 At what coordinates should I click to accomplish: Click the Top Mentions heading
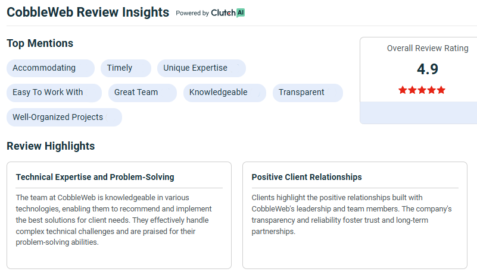point(40,43)
